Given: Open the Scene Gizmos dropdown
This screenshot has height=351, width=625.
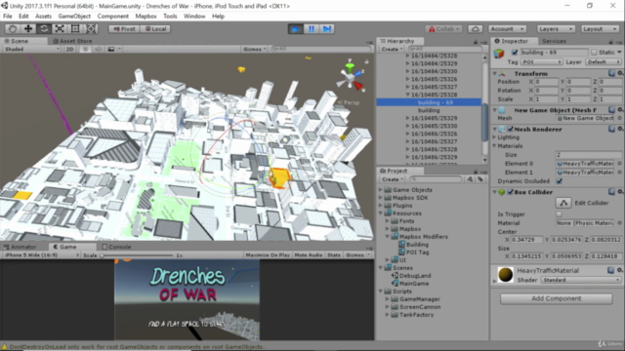Looking at the screenshot, I should [254, 49].
